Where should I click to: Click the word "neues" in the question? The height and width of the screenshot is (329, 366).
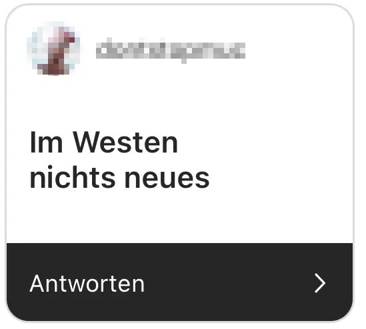tap(167, 178)
